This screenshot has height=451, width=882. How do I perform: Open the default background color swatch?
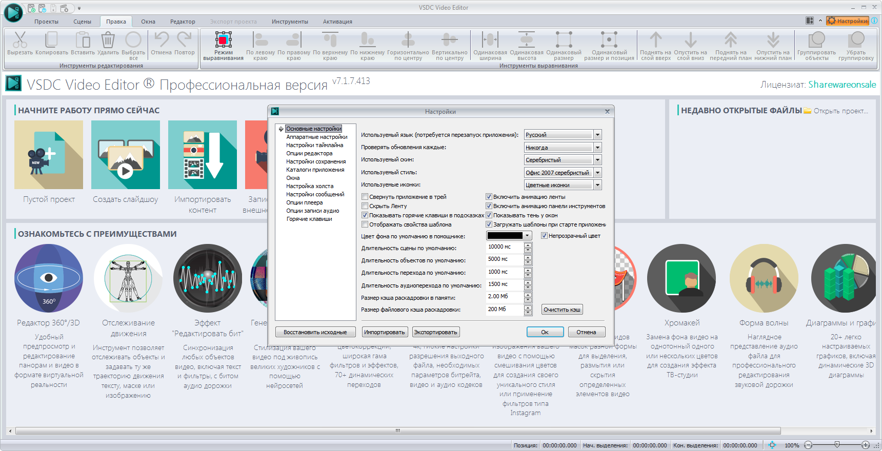click(x=509, y=236)
